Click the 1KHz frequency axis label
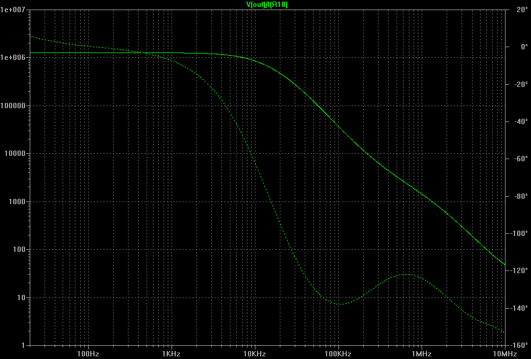 click(172, 354)
